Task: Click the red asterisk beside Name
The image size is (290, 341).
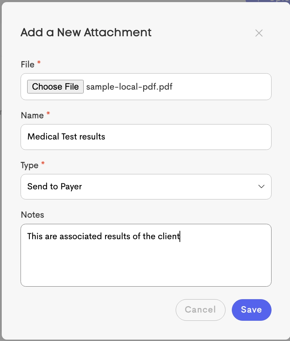Action: [48, 114]
